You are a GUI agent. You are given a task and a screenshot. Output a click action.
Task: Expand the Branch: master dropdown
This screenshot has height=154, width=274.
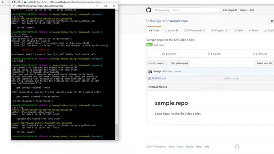click(157, 63)
